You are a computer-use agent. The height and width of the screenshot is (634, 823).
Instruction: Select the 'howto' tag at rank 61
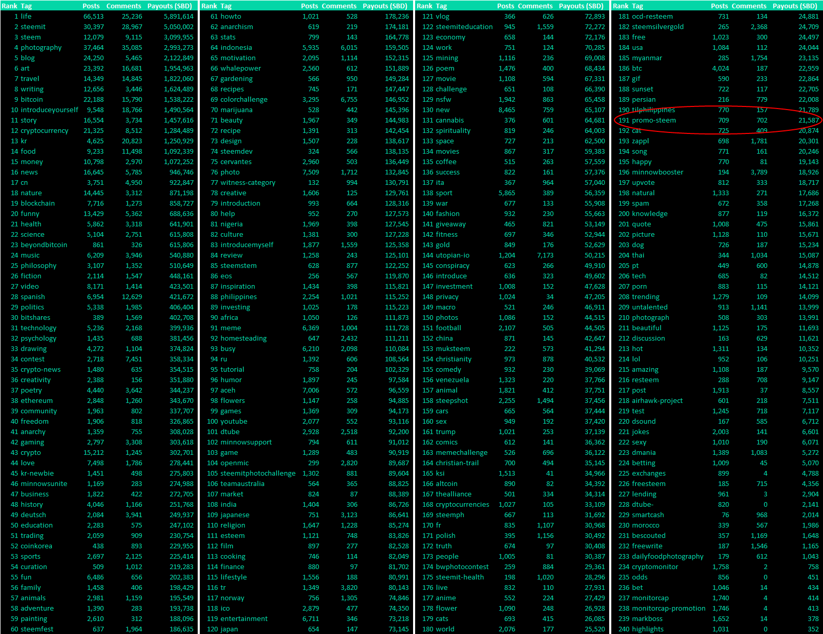pyautogui.click(x=231, y=16)
